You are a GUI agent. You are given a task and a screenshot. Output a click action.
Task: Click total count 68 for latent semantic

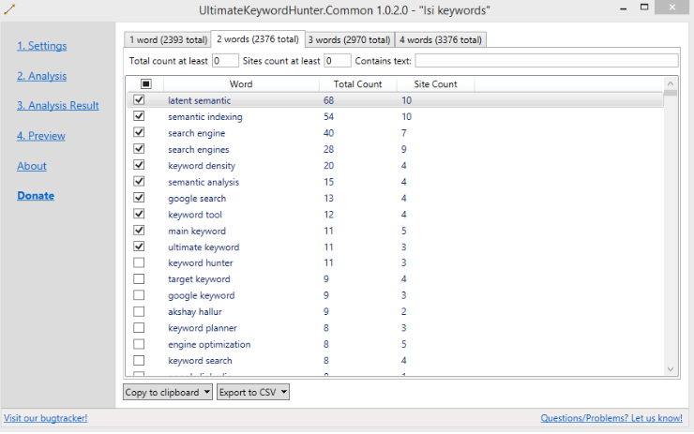[328, 100]
